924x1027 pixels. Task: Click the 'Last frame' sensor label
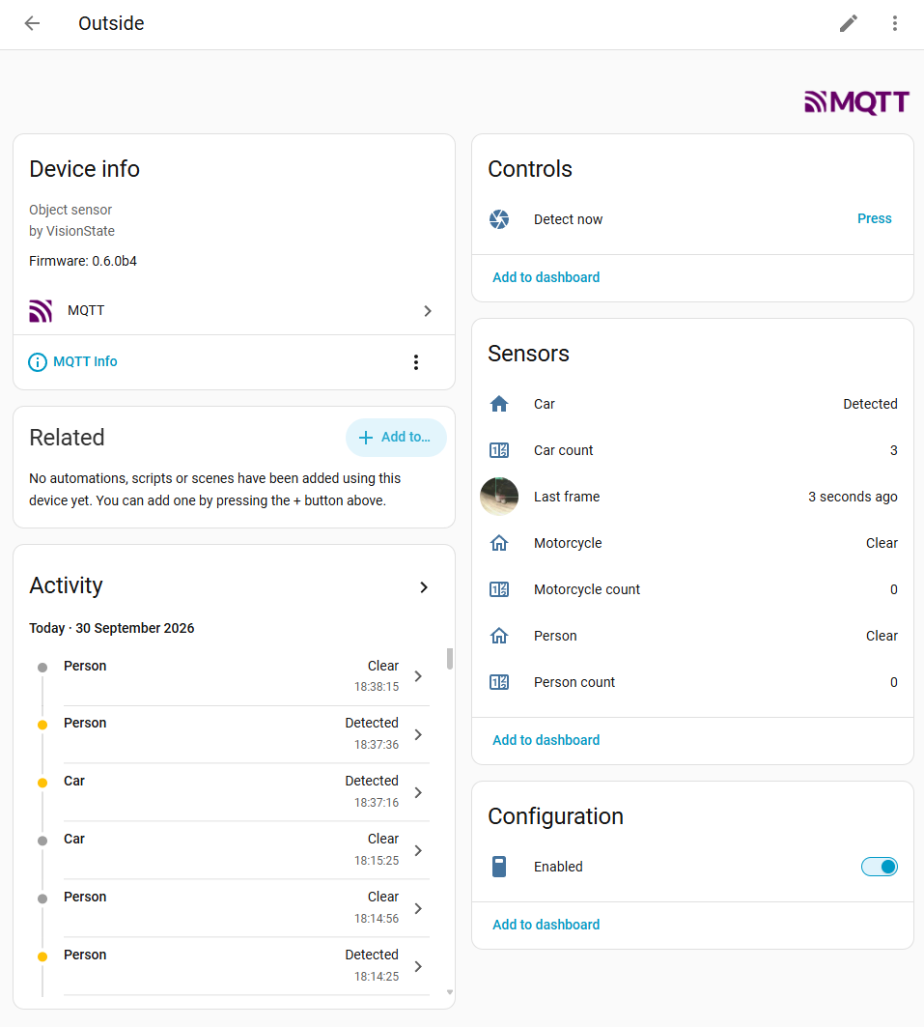click(x=567, y=497)
